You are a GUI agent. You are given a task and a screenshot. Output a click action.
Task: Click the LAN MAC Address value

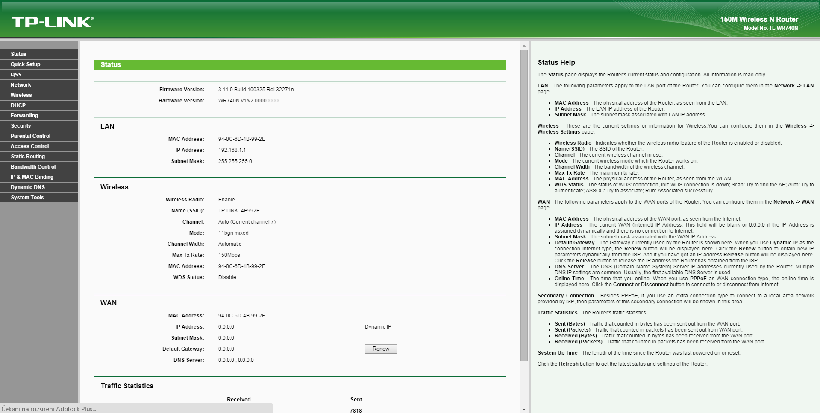pos(242,139)
